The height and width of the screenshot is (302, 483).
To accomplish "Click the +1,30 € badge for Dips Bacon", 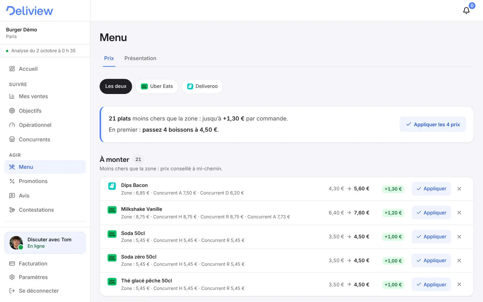I will coord(393,189).
